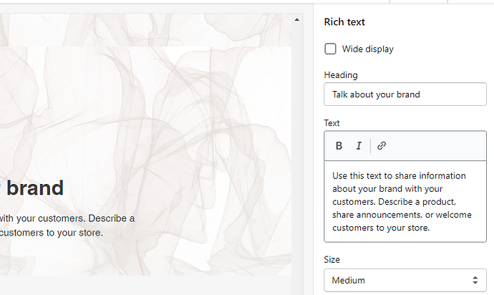Click the Heading input field
Viewport: 494px width, 295px height.
(405, 95)
